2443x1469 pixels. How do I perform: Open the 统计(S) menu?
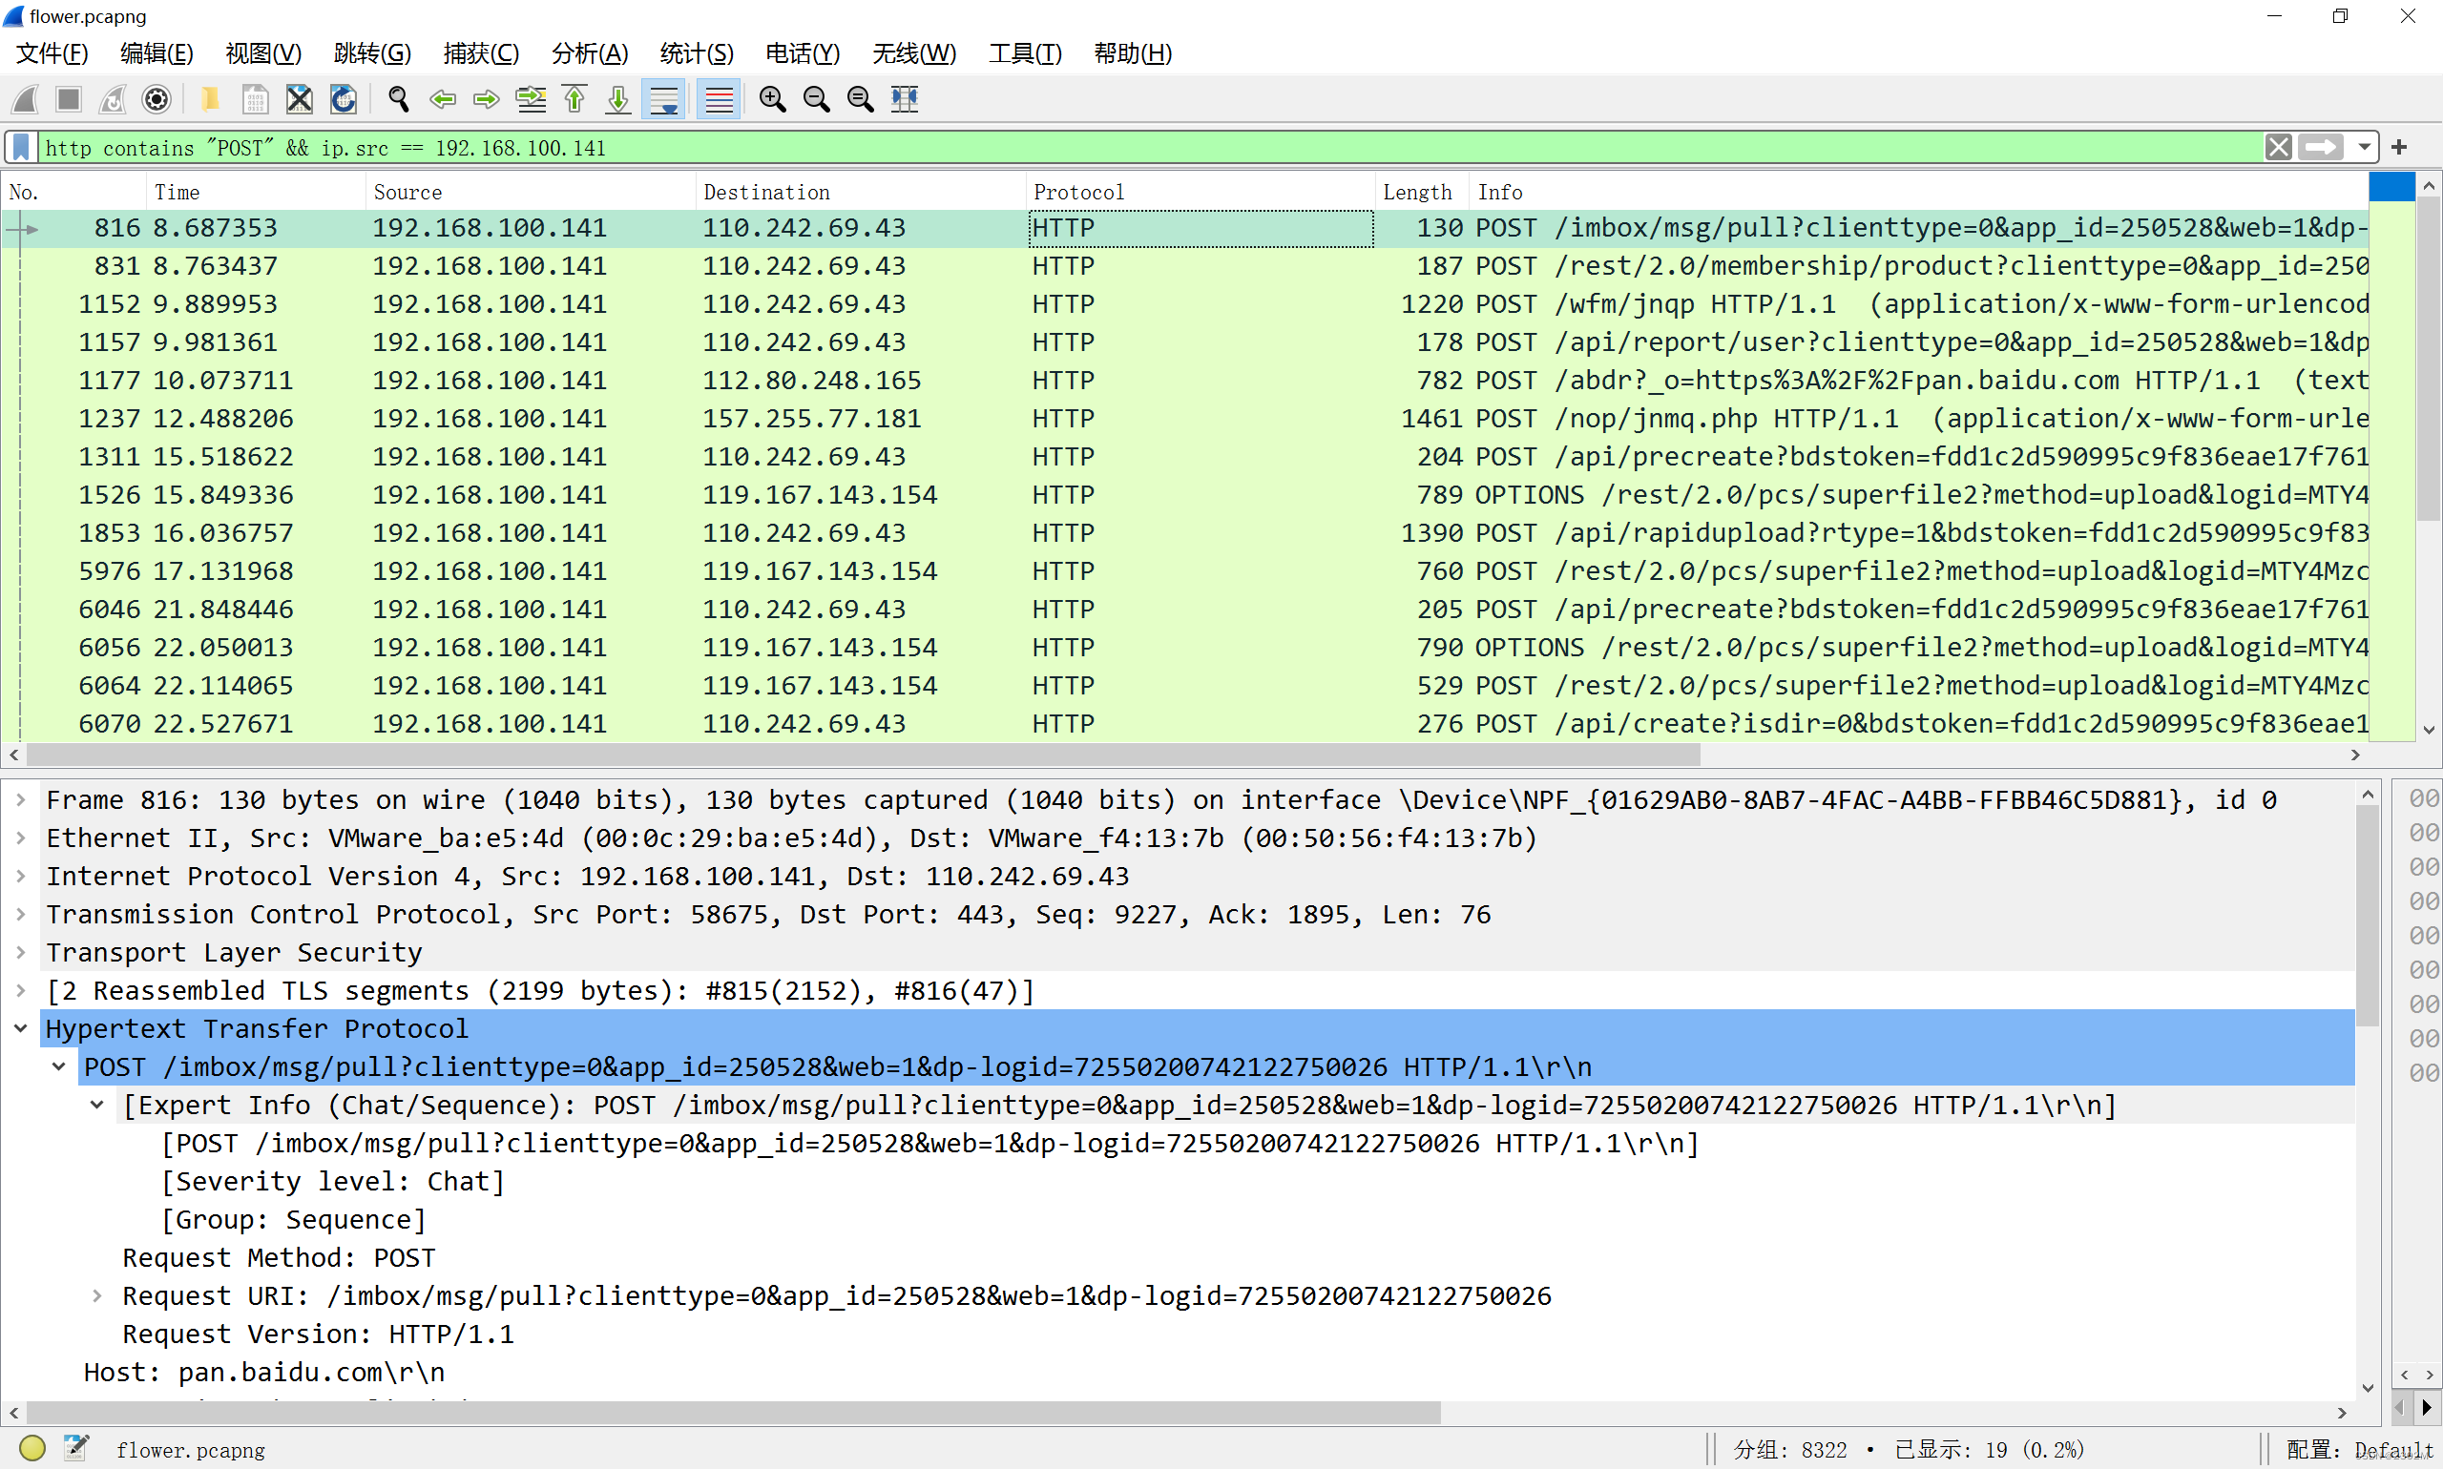(698, 53)
